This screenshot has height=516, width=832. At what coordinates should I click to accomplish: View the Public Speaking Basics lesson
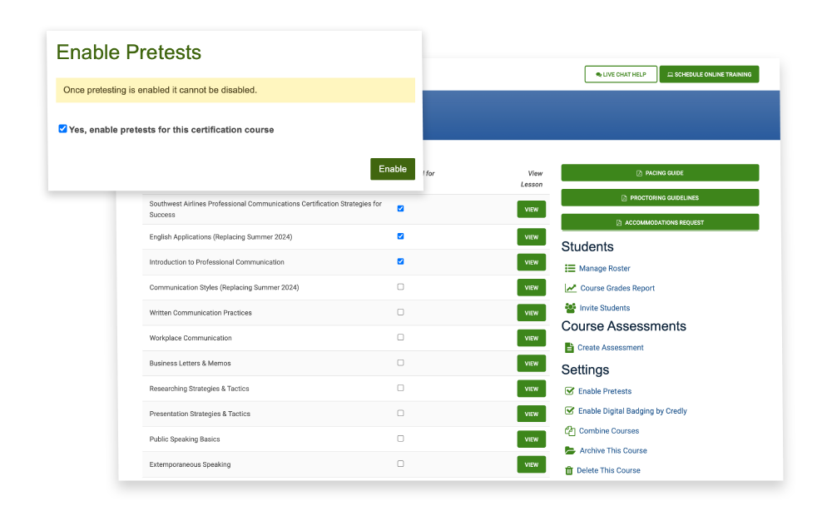click(x=531, y=439)
